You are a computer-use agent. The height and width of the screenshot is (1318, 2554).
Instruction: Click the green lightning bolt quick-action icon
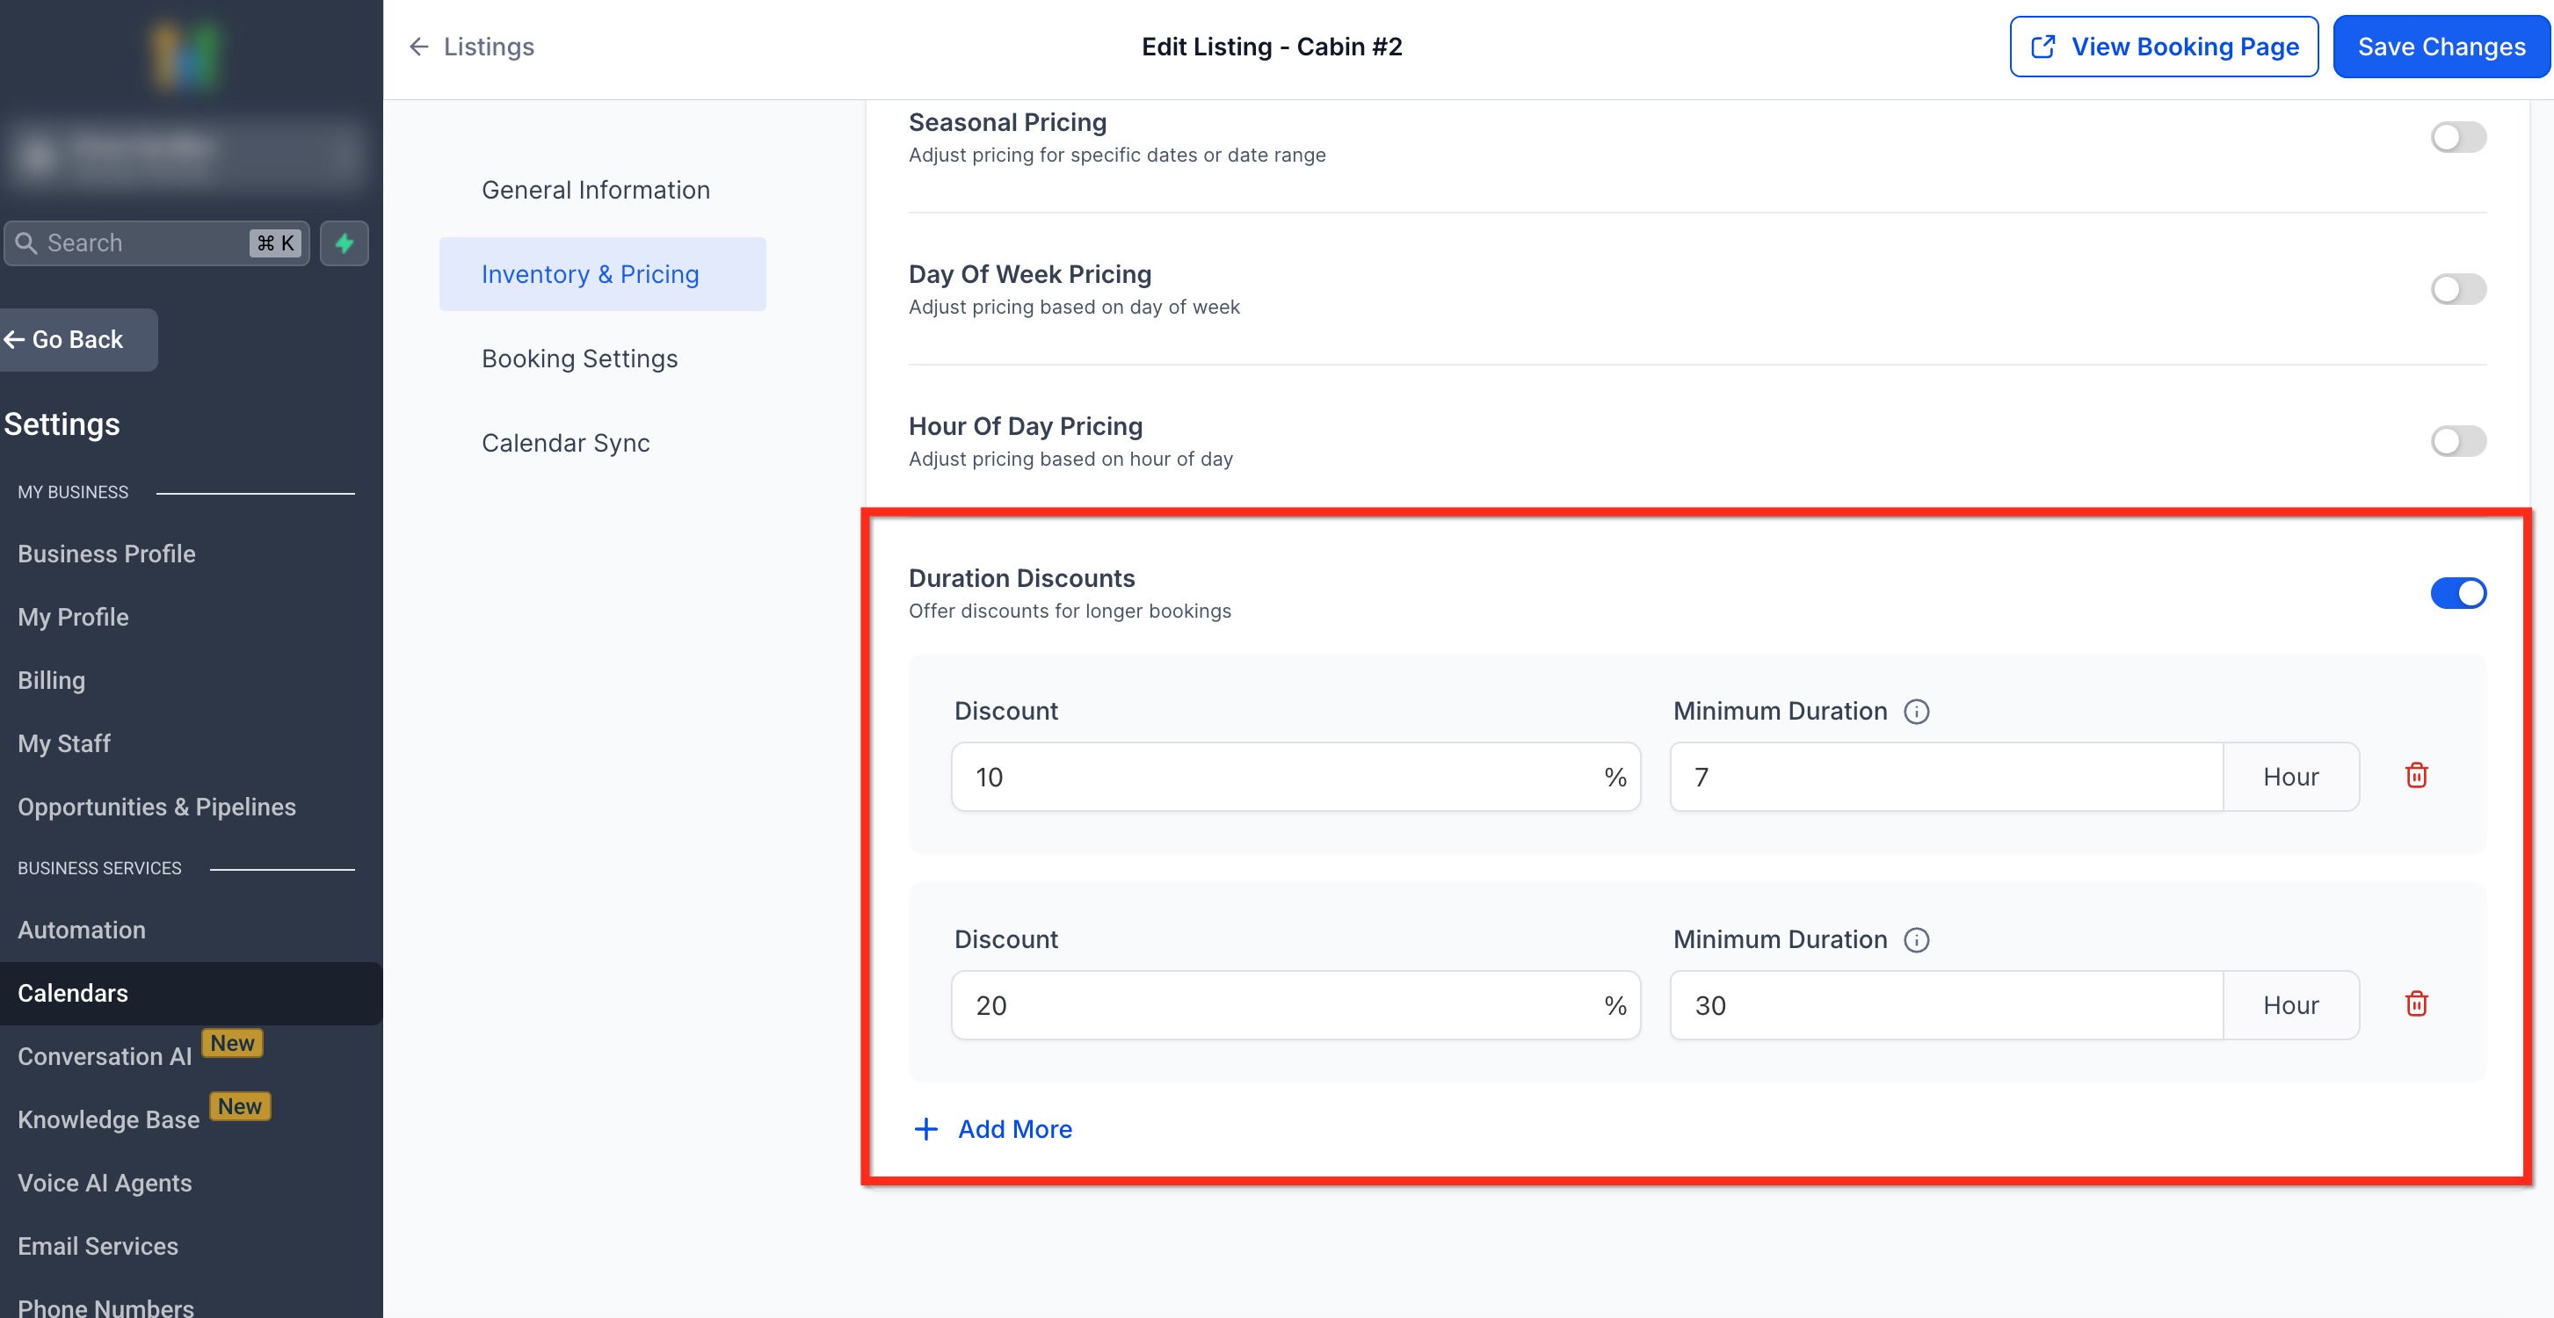pos(344,243)
